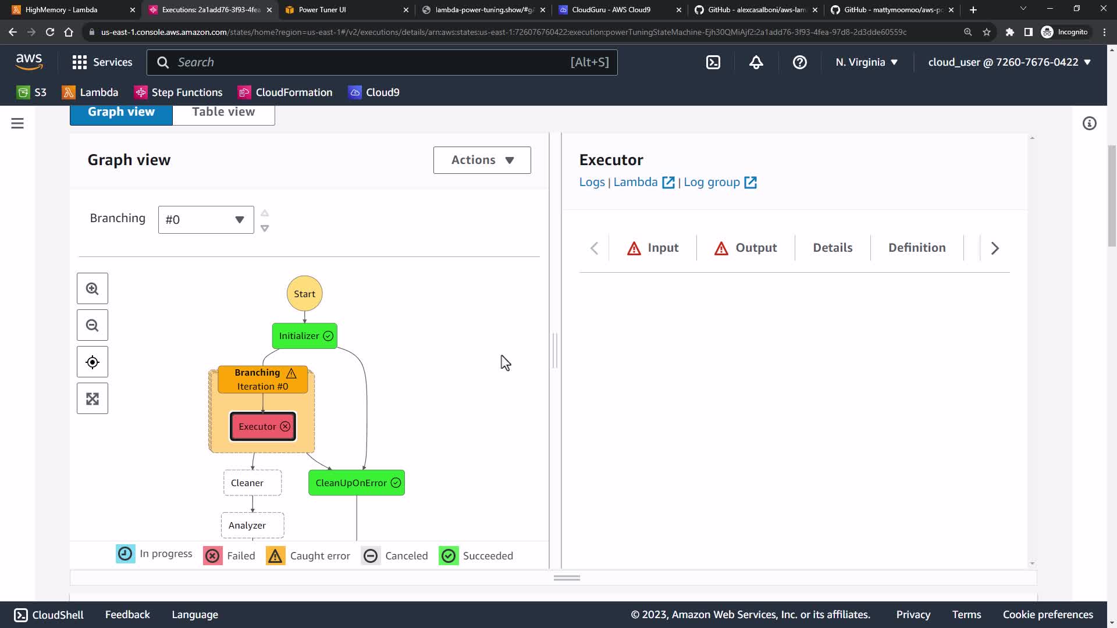
Task: Click the next iteration down arrow
Action: [265, 229]
